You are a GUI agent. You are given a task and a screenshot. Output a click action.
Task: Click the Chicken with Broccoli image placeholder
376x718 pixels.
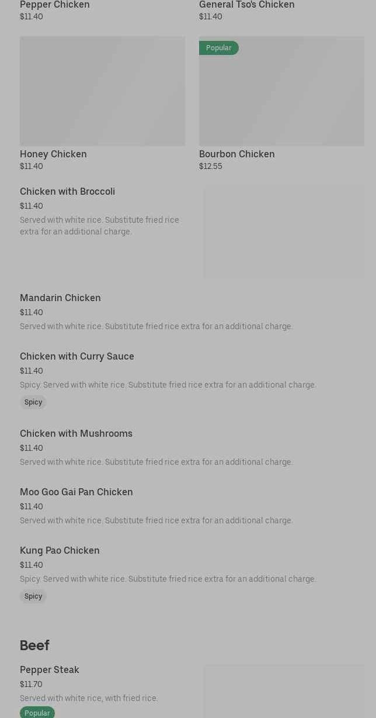(x=284, y=232)
